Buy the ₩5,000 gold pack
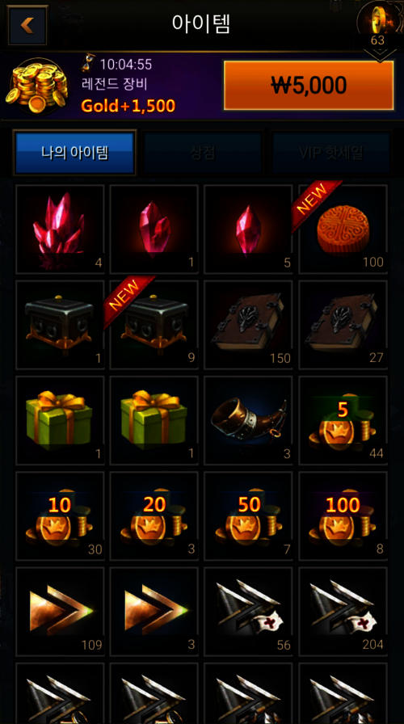 (x=309, y=85)
